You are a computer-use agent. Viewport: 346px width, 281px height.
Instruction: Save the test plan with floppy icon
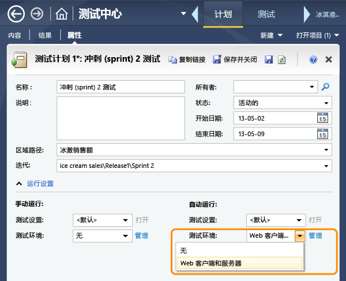269,59
